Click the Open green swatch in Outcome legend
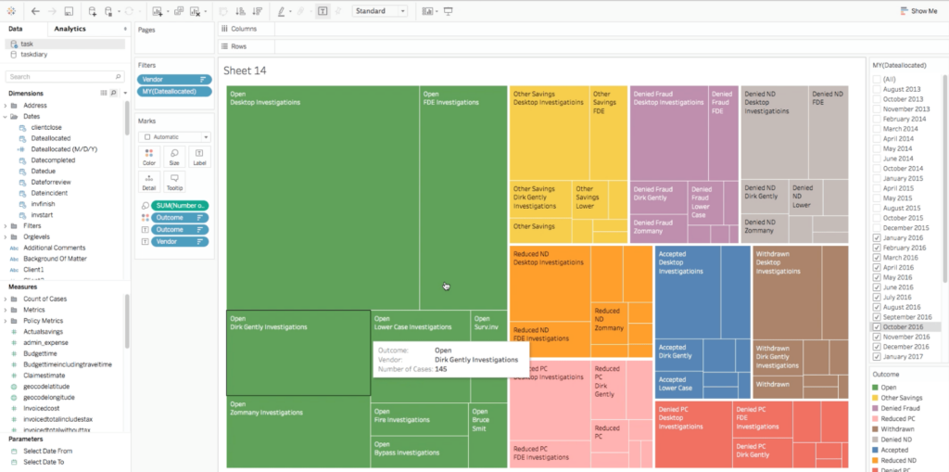 [x=876, y=387]
